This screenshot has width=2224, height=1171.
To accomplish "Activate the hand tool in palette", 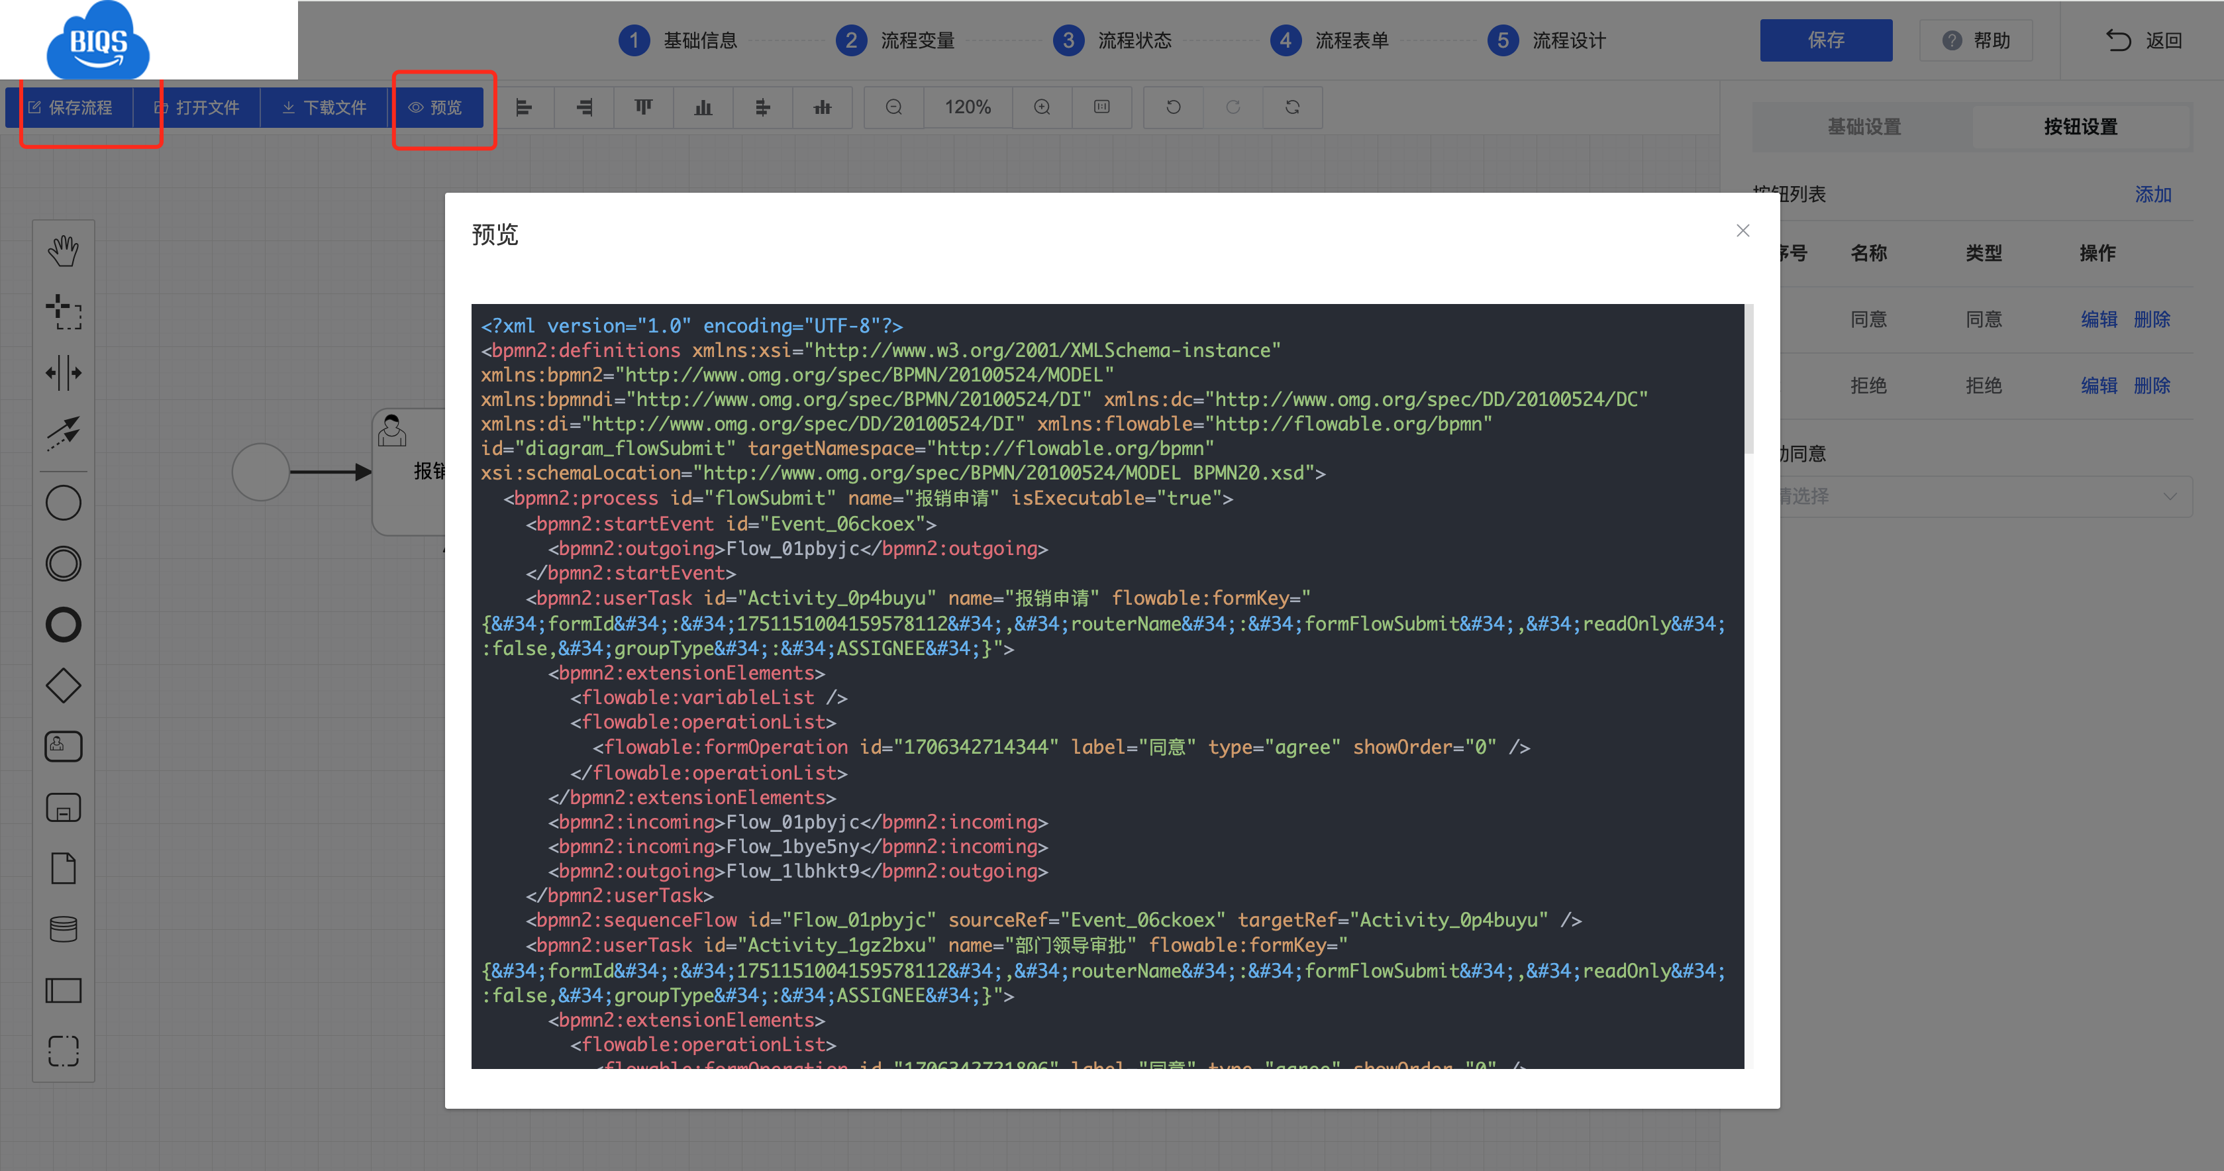I will point(63,251).
